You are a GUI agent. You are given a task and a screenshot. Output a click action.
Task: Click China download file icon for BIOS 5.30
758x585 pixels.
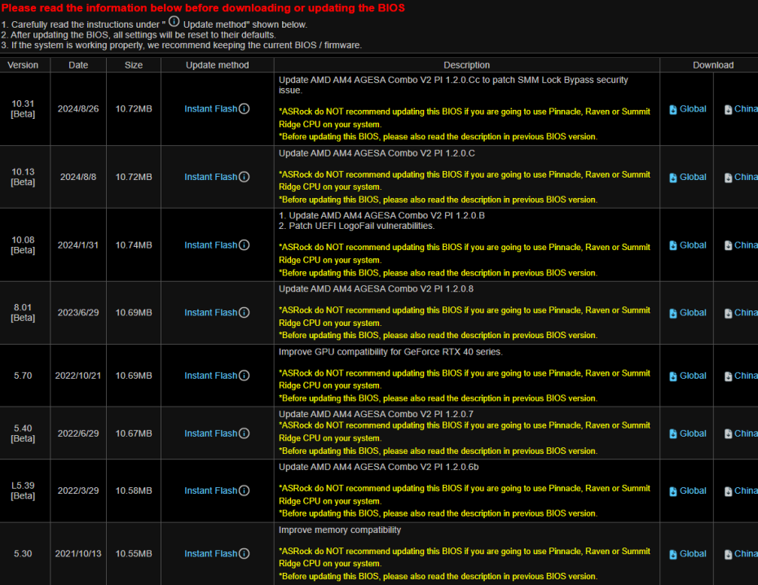coord(728,555)
